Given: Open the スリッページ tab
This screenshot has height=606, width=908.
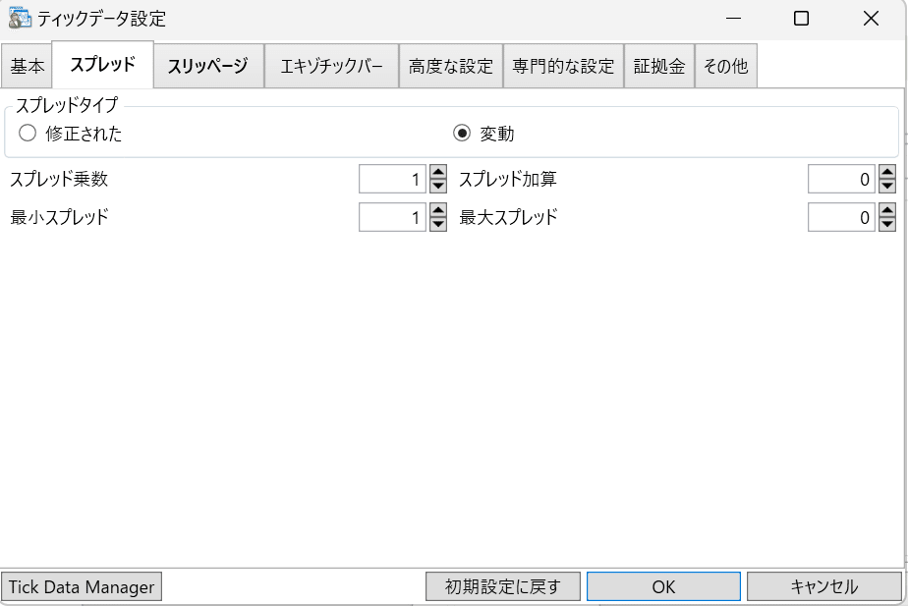Looking at the screenshot, I should 208,65.
